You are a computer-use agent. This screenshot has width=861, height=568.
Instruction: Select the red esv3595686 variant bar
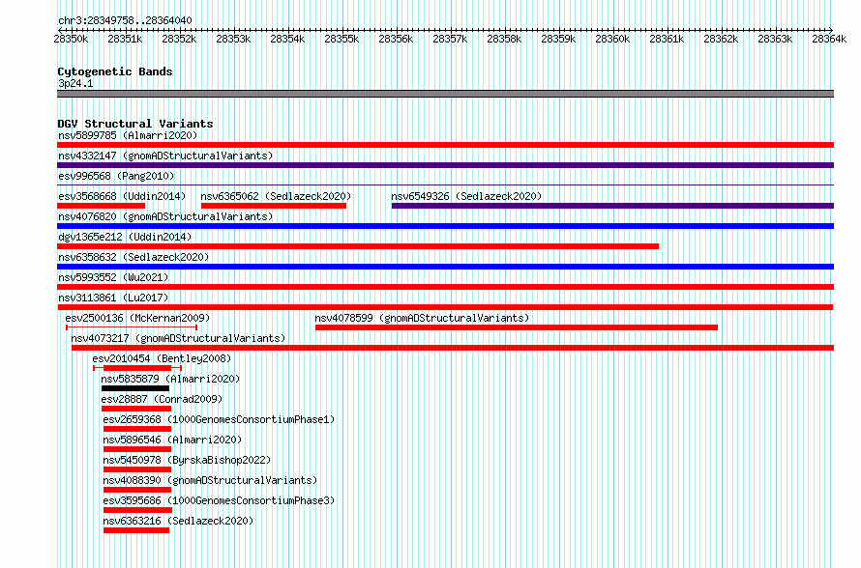(x=137, y=510)
